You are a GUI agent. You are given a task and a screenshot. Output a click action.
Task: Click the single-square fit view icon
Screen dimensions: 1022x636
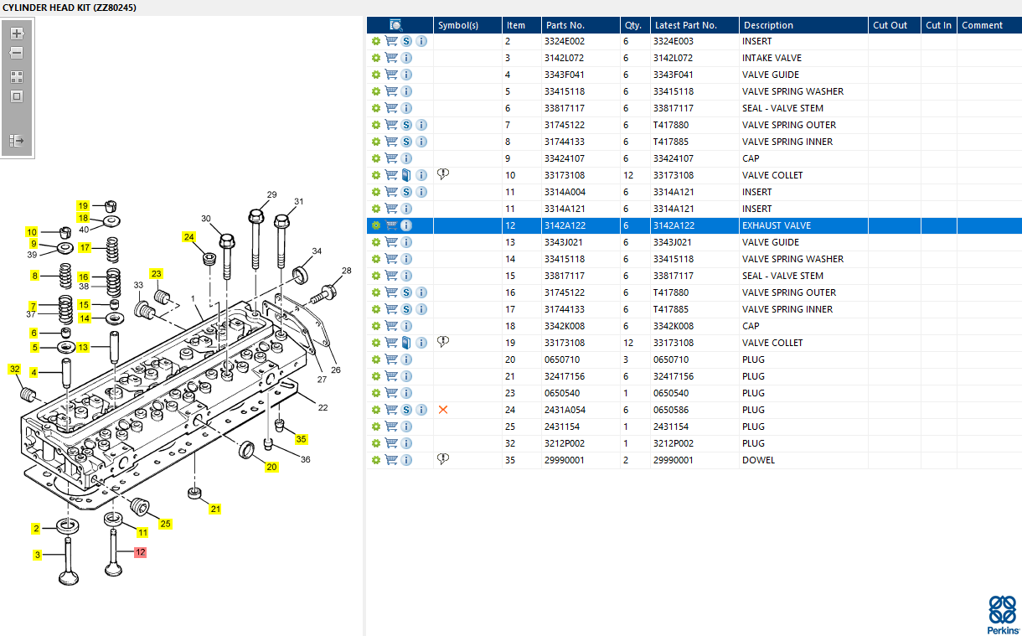pyautogui.click(x=17, y=96)
